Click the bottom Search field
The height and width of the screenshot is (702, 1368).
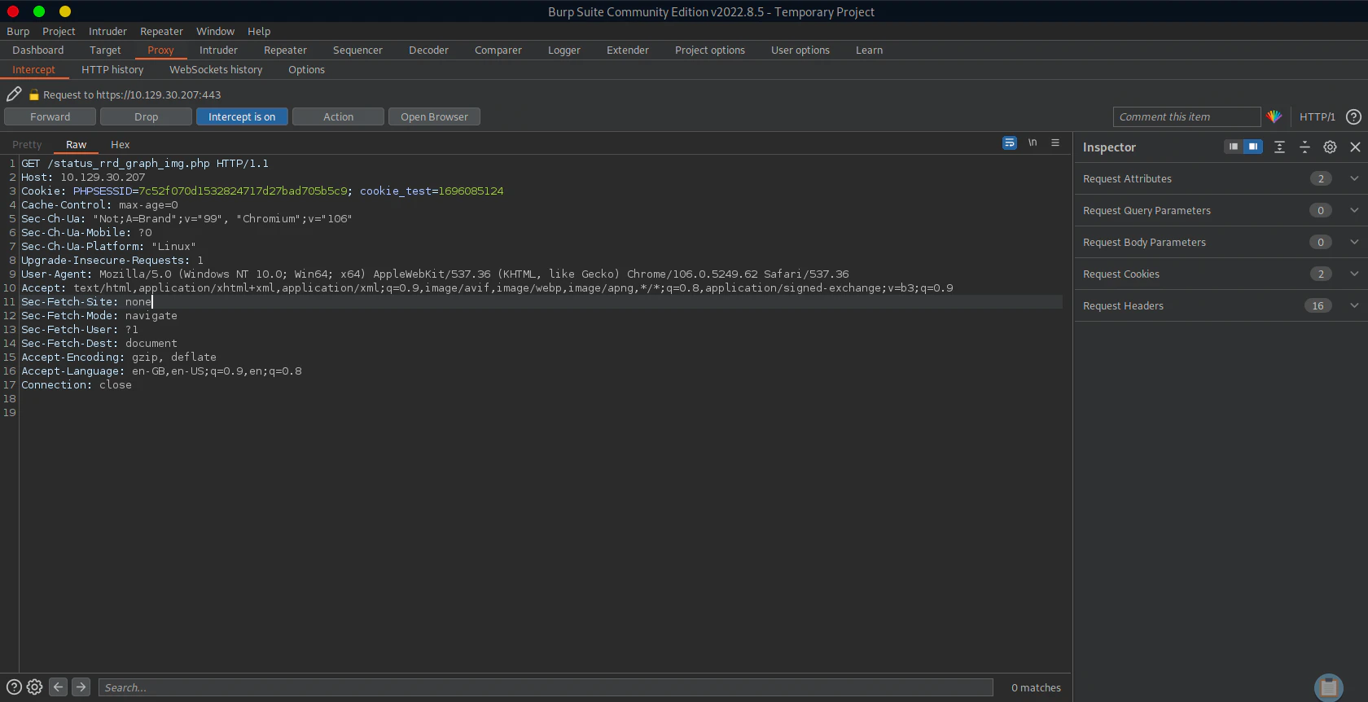pyautogui.click(x=546, y=687)
